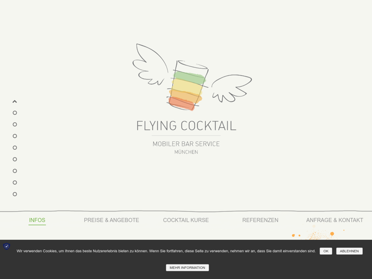The height and width of the screenshot is (279, 372).
Task: Accept cookies with OK button
Action: pyautogui.click(x=325, y=251)
